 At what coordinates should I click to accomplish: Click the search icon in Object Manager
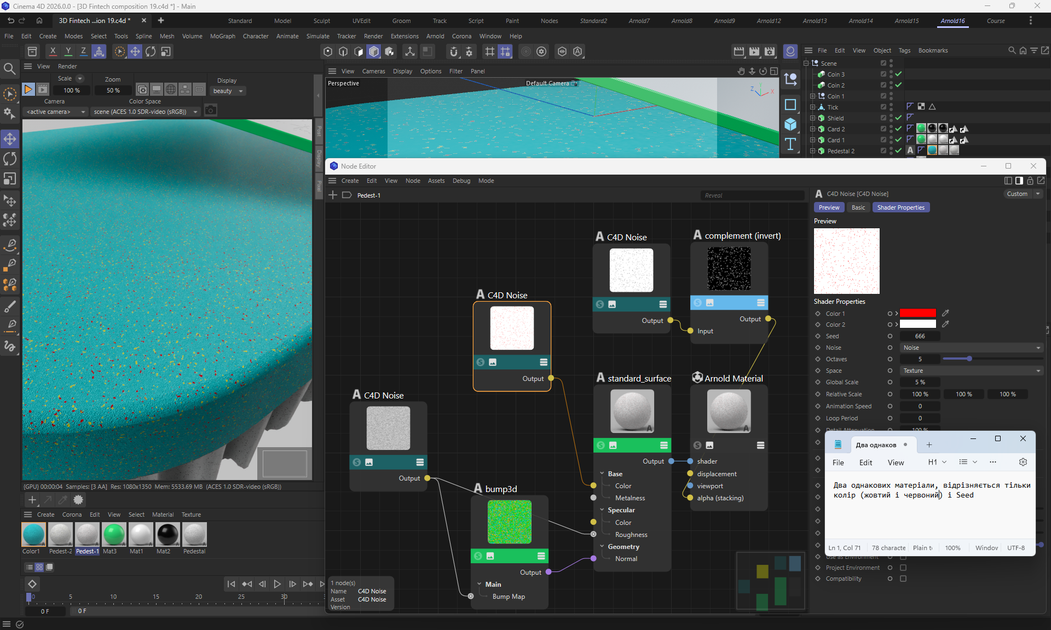tap(1012, 50)
